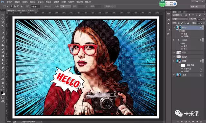Open the 样式 style dropdown in options bar
Image resolution: width=206 pixels, height=123 pixels.
[65, 6]
